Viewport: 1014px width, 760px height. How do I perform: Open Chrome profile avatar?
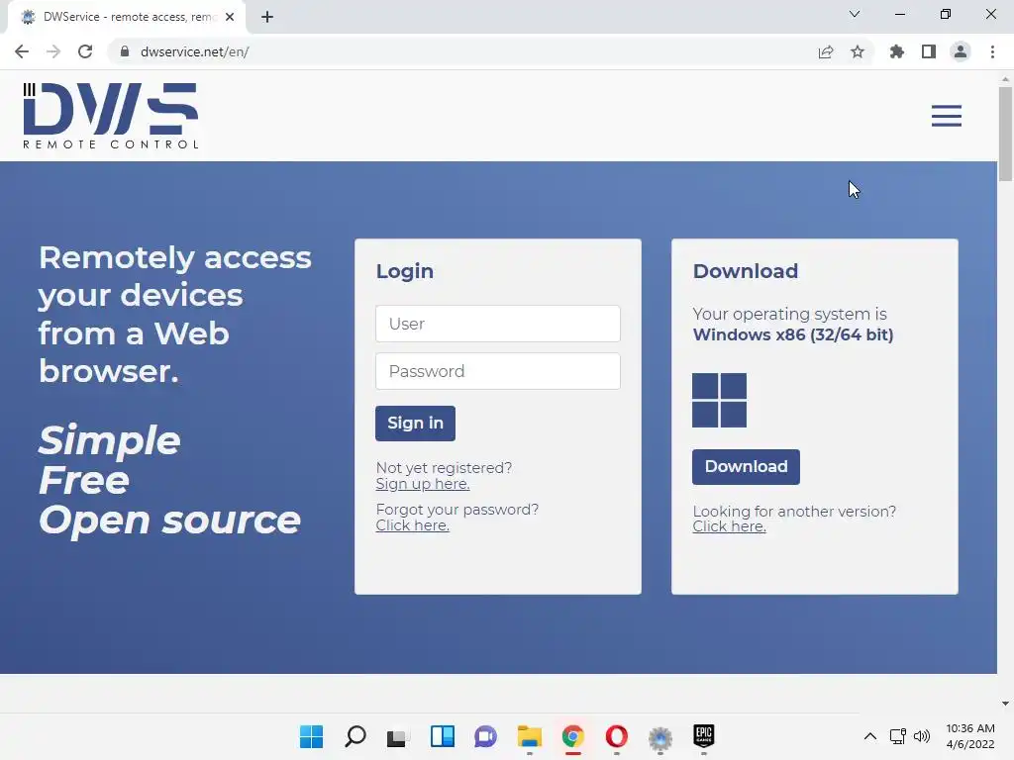(961, 51)
